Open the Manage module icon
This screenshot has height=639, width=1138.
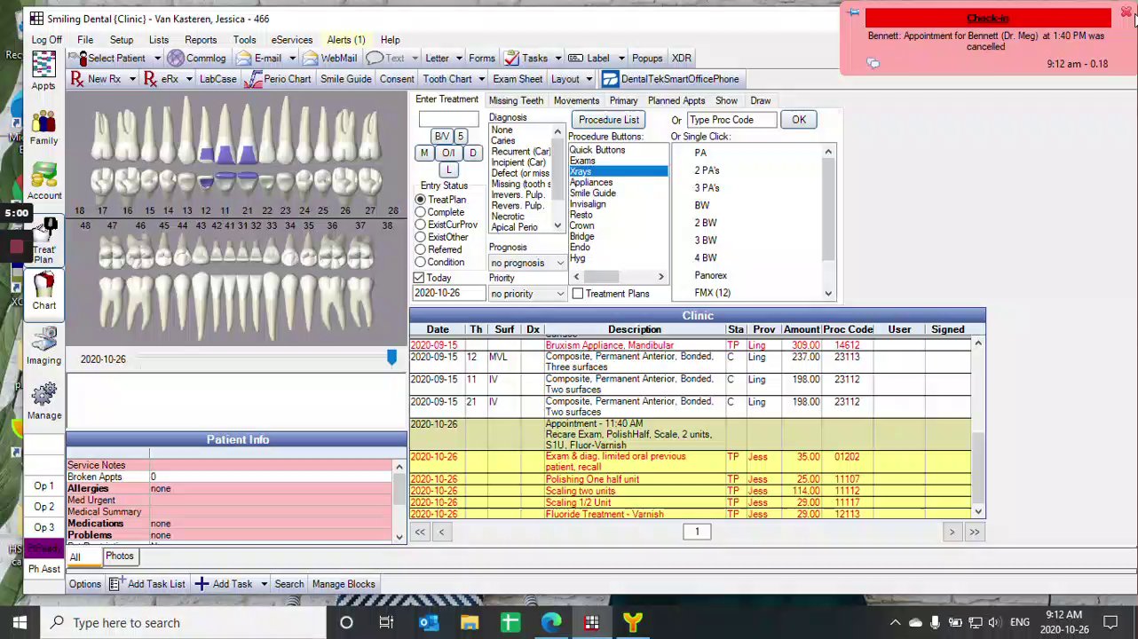[43, 399]
